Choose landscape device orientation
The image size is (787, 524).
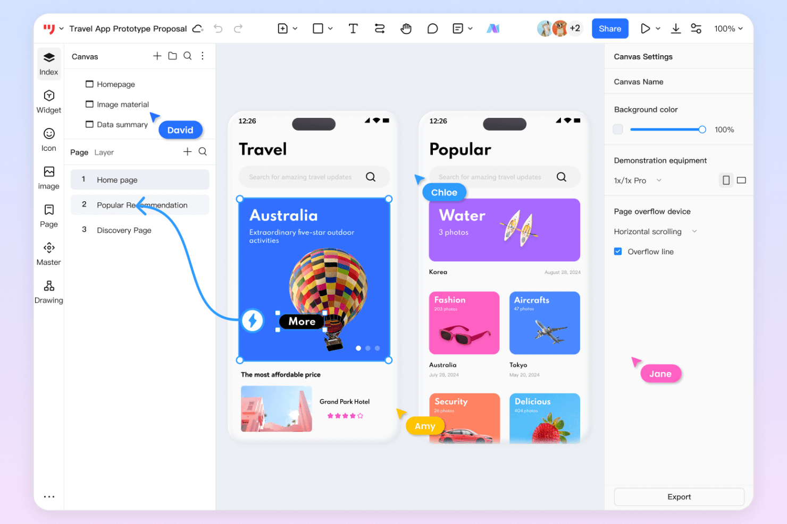[x=742, y=181]
